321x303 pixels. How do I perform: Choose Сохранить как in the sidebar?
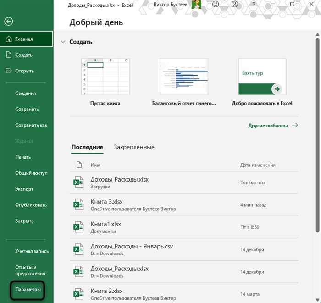[31, 125]
